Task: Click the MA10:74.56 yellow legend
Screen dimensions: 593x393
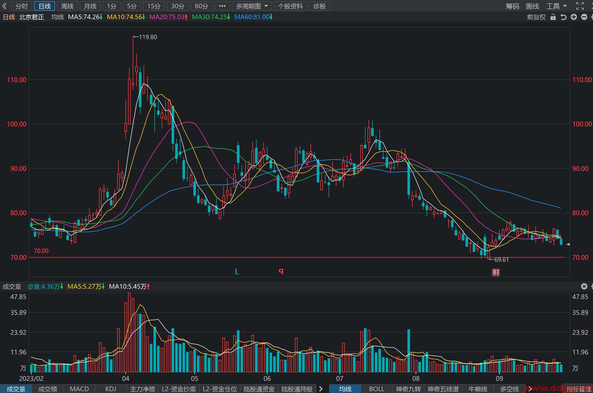Action: pos(126,17)
